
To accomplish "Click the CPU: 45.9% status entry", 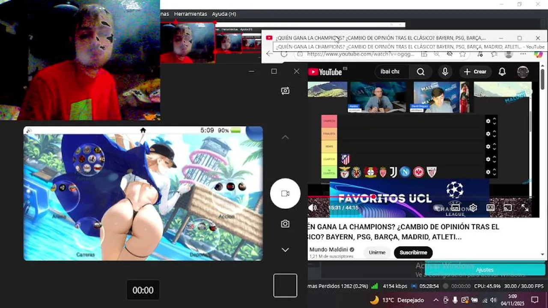I will (x=487, y=286).
